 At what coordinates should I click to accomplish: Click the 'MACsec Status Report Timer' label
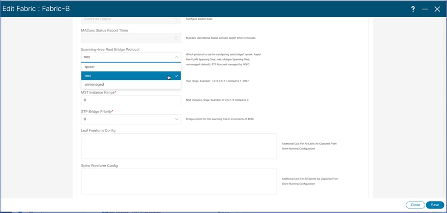(x=105, y=30)
